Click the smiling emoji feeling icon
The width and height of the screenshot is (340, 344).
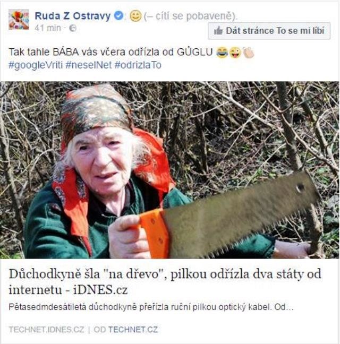pyautogui.click(x=135, y=16)
